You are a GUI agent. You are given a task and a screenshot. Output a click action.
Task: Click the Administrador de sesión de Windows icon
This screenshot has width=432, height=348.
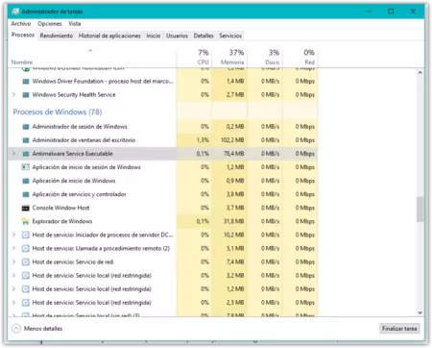[26, 127]
